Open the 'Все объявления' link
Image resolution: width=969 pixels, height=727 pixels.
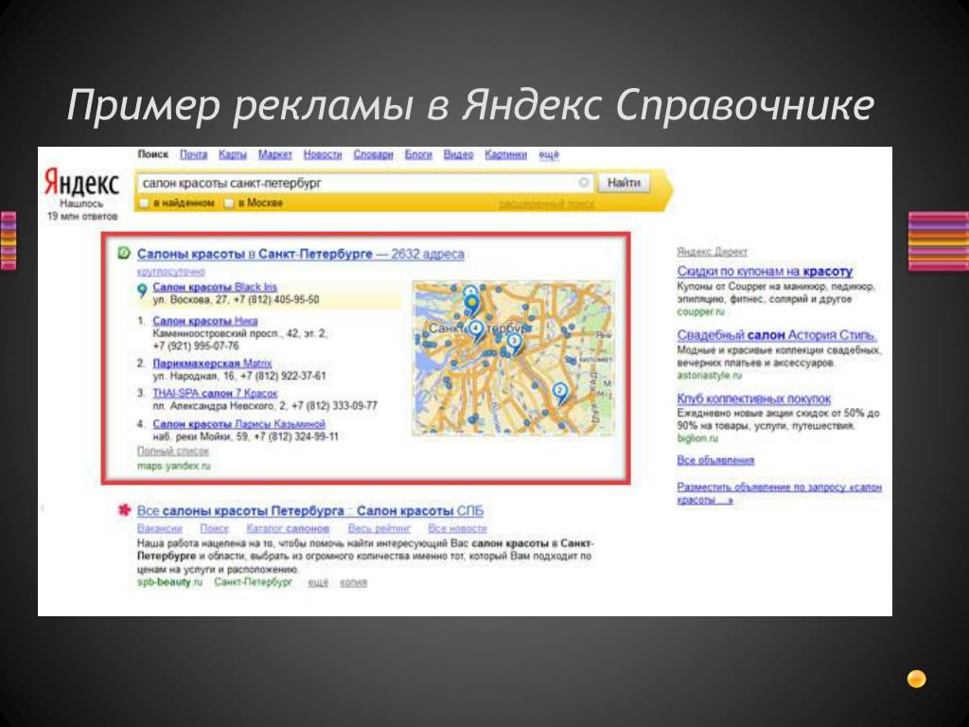point(715,461)
